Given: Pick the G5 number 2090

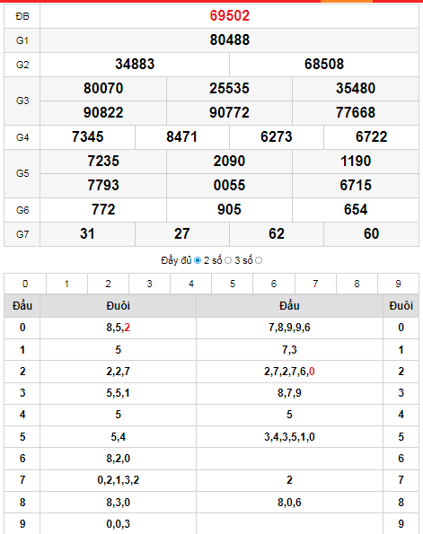Looking at the screenshot, I should (x=229, y=161).
